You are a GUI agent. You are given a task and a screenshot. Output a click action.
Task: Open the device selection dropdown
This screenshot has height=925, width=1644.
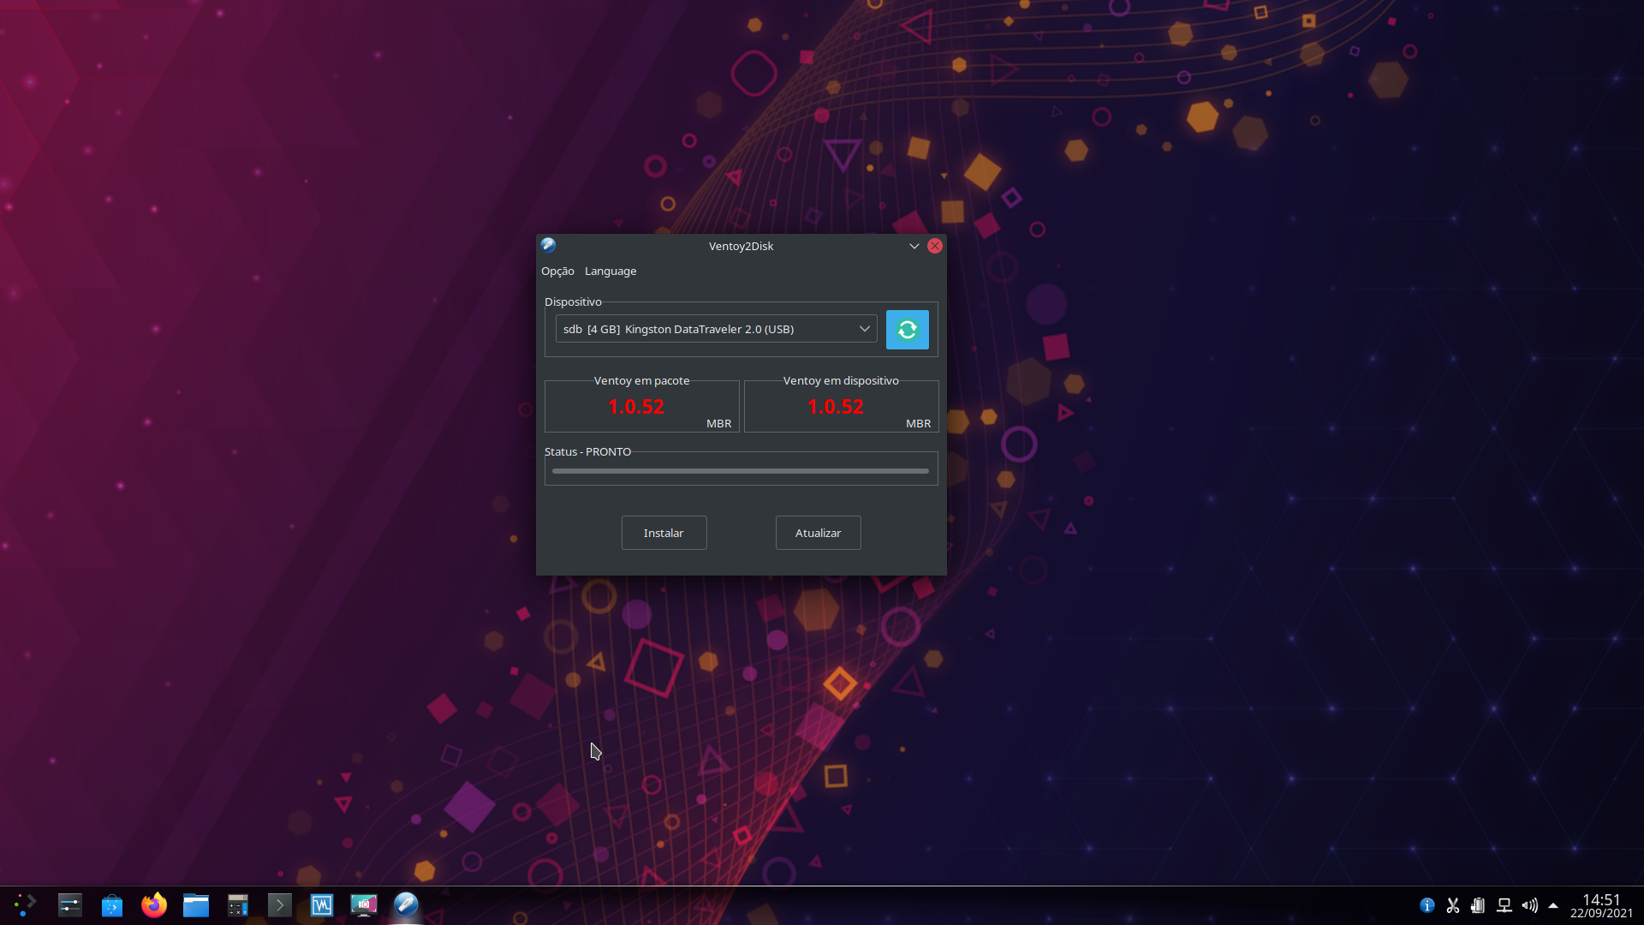(715, 329)
